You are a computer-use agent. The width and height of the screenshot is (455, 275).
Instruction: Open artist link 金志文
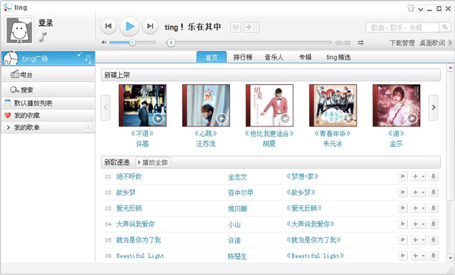tap(237, 177)
